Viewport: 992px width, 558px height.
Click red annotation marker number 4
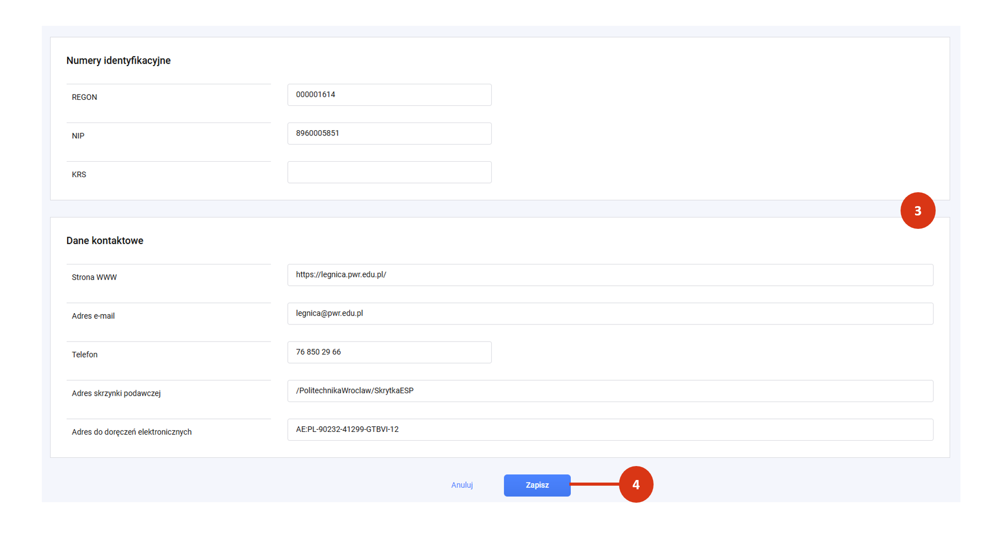[x=636, y=485]
